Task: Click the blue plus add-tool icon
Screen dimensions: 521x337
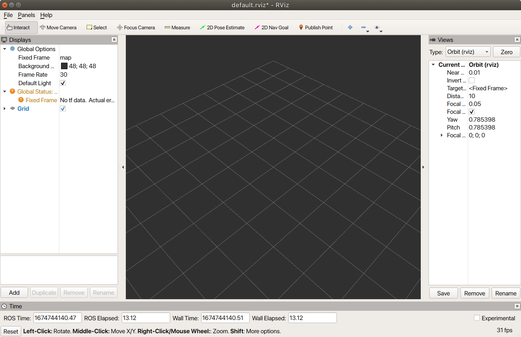Action: tap(350, 27)
